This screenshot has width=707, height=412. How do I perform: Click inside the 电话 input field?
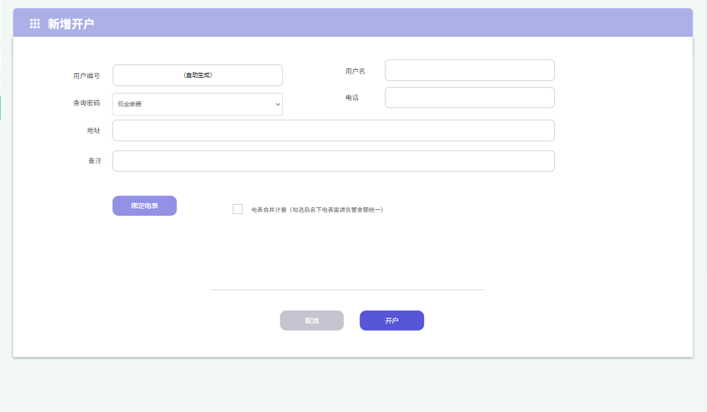coord(469,97)
